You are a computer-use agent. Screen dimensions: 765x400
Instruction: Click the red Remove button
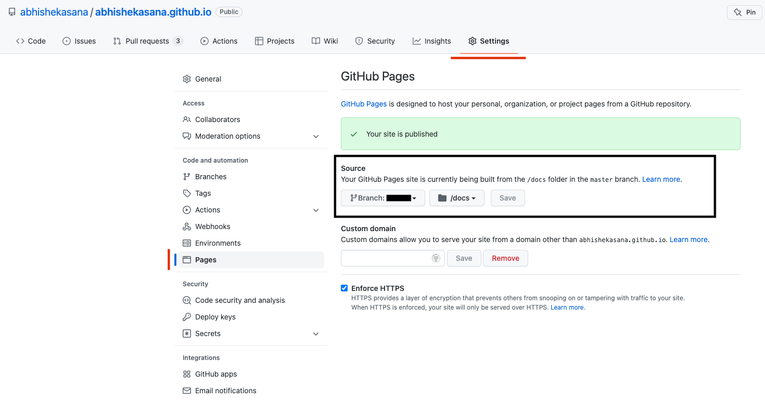pyautogui.click(x=506, y=258)
